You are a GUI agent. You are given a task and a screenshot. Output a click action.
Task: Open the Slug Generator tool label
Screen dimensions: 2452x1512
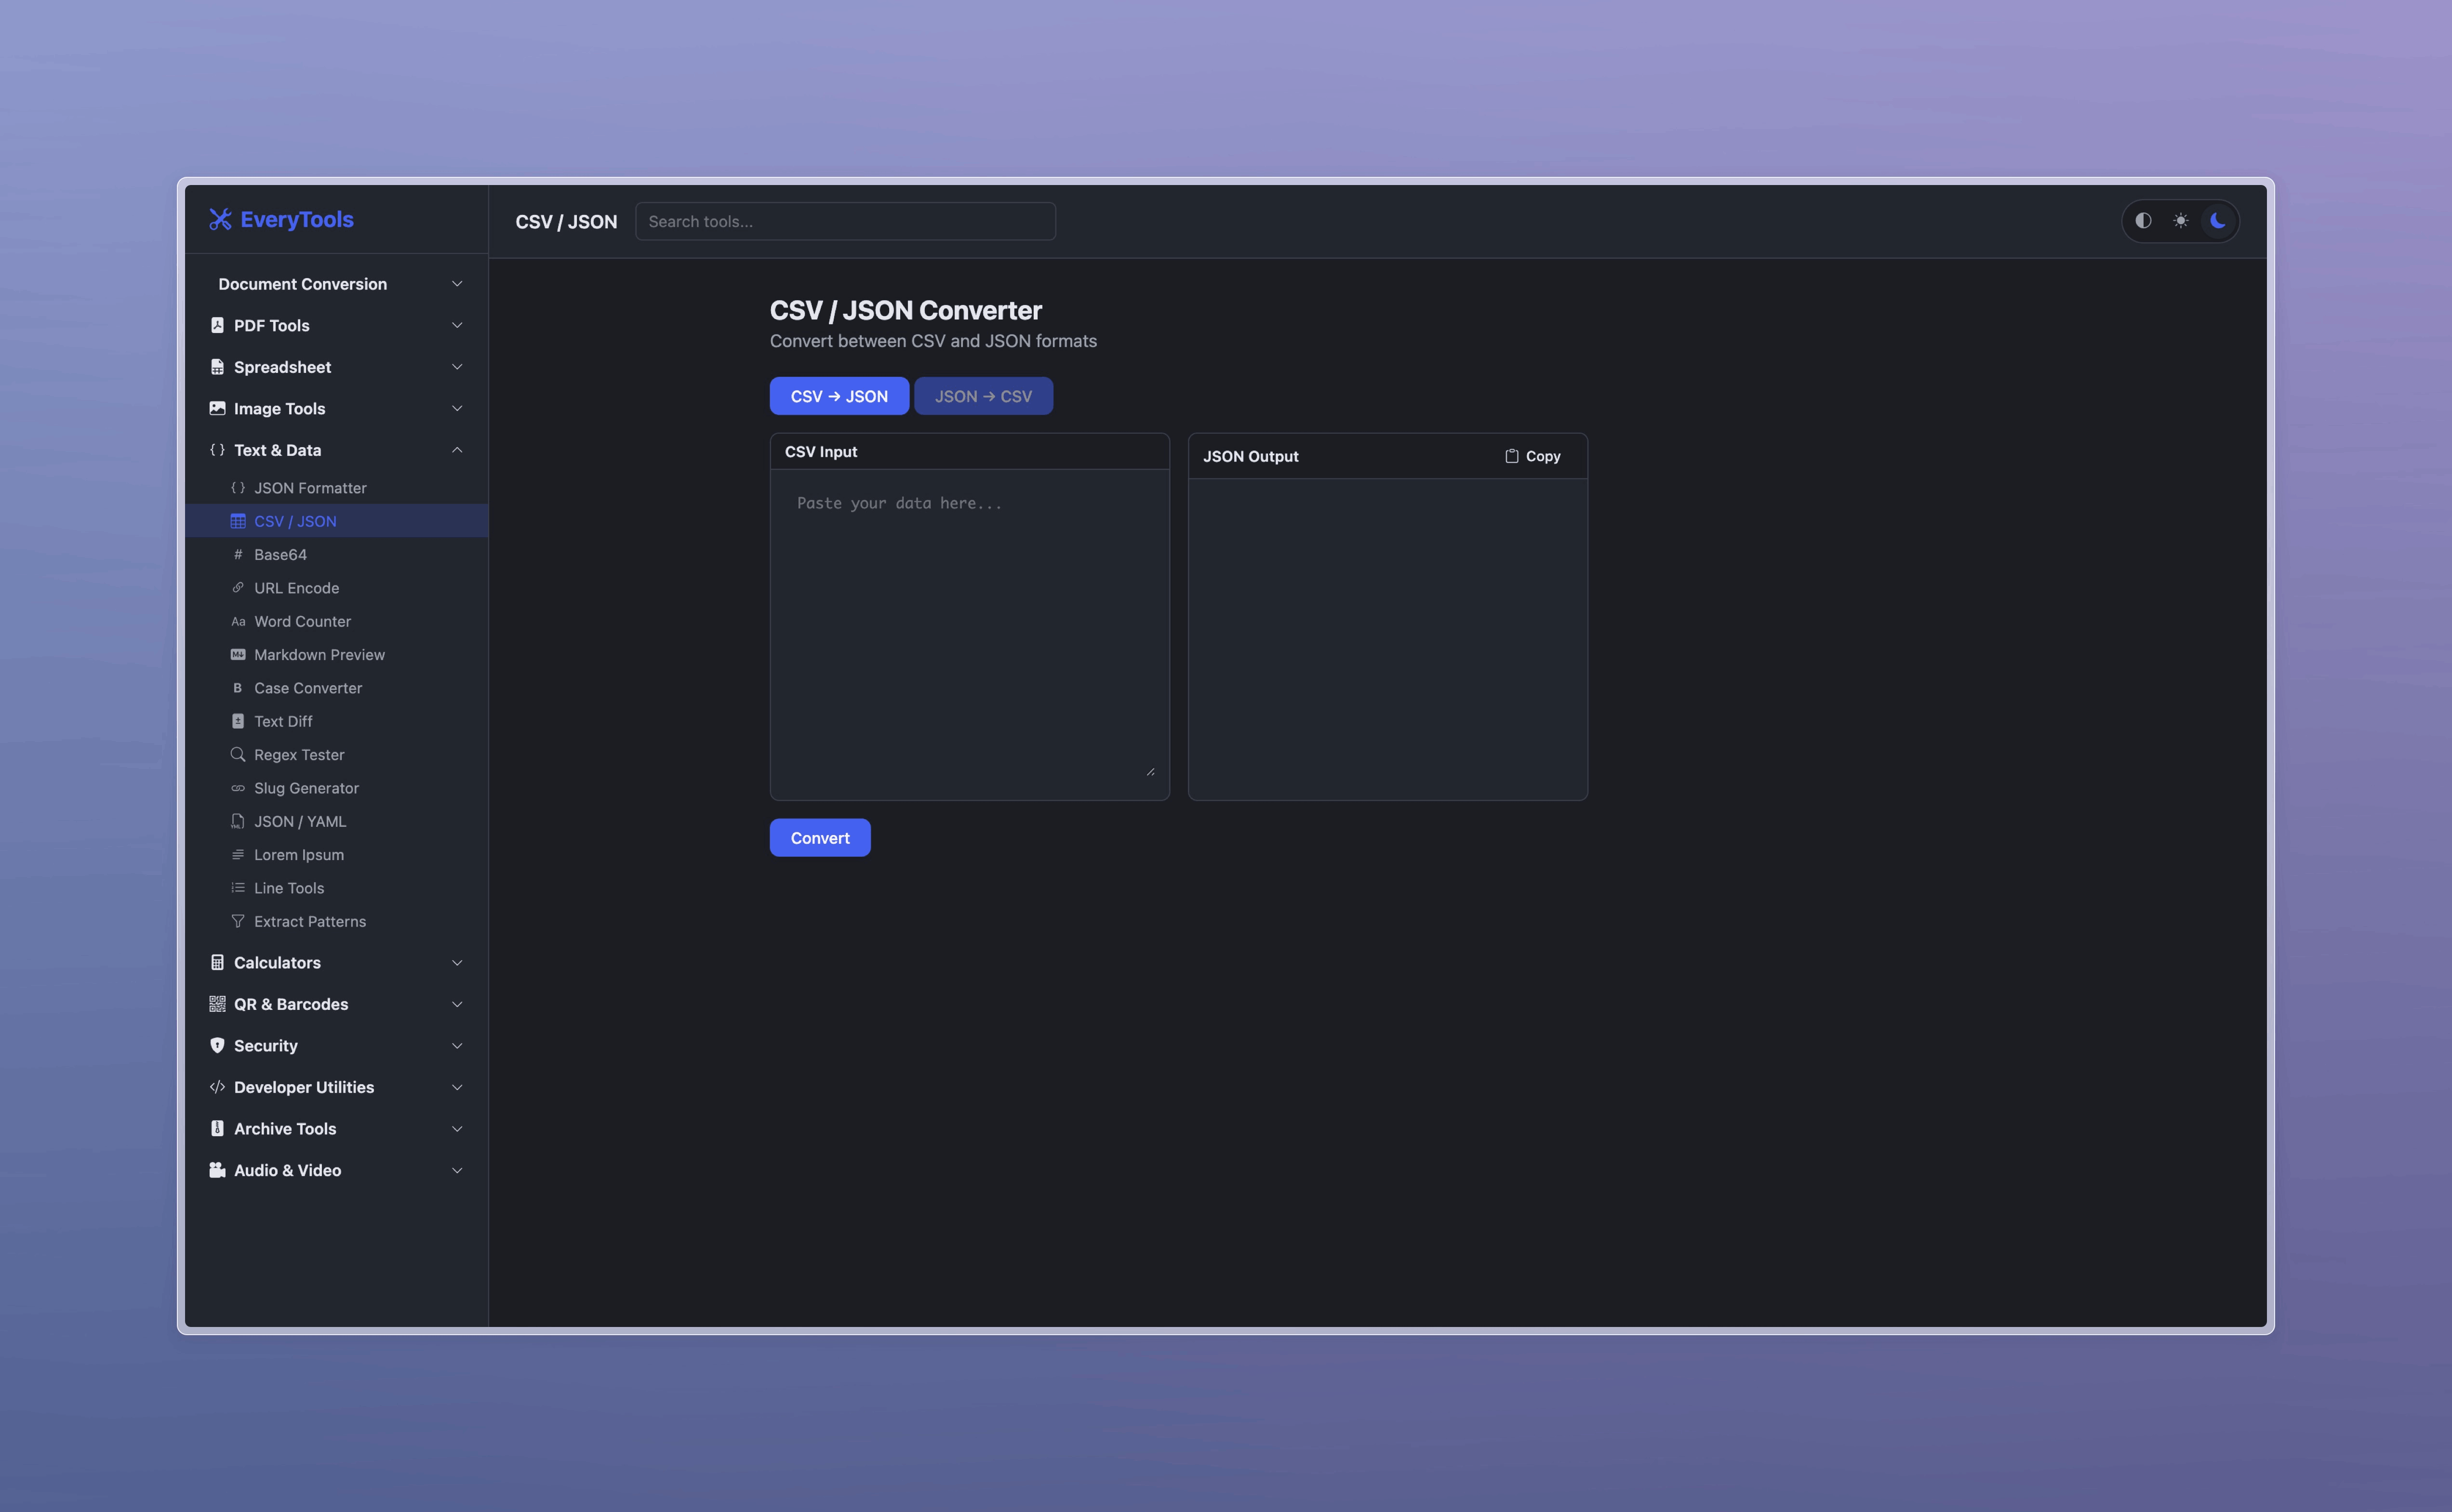point(306,788)
